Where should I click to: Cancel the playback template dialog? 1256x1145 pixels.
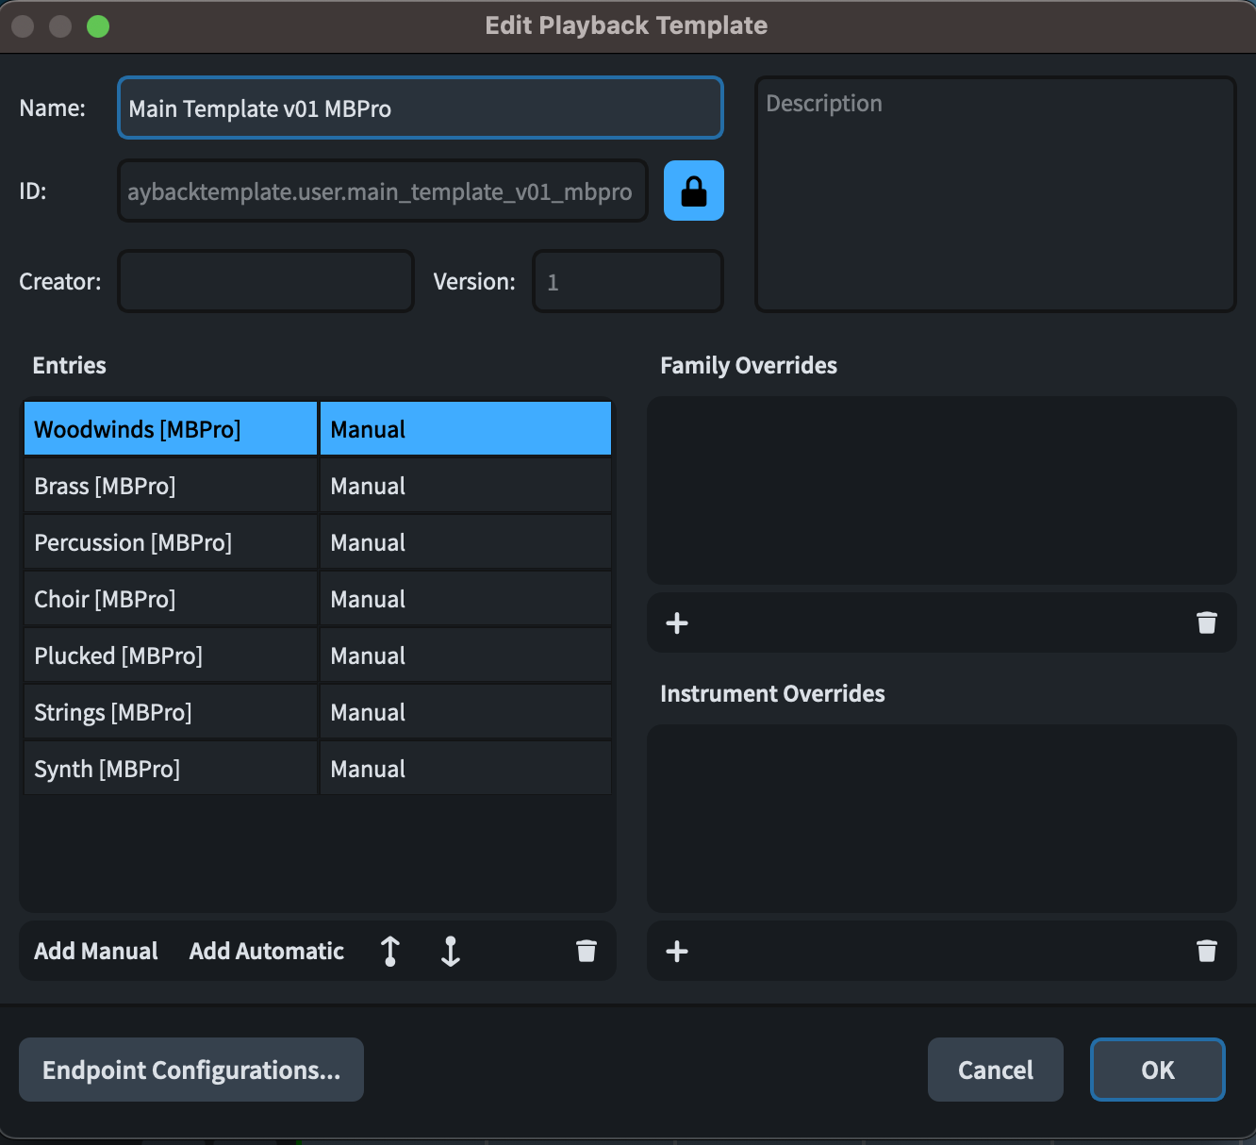995,1070
